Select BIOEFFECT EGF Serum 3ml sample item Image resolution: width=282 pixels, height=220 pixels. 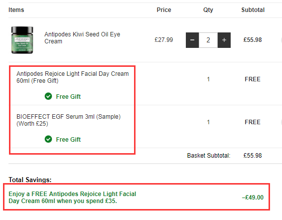[68, 120]
